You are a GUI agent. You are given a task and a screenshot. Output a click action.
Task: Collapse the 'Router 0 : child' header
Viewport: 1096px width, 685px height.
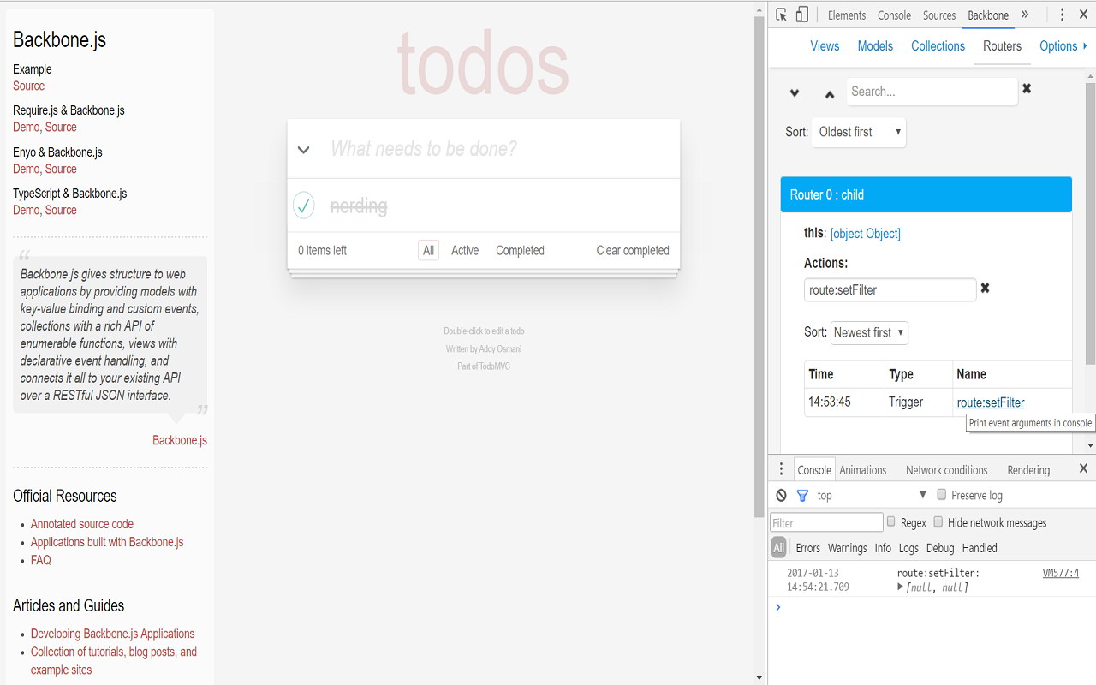click(926, 194)
